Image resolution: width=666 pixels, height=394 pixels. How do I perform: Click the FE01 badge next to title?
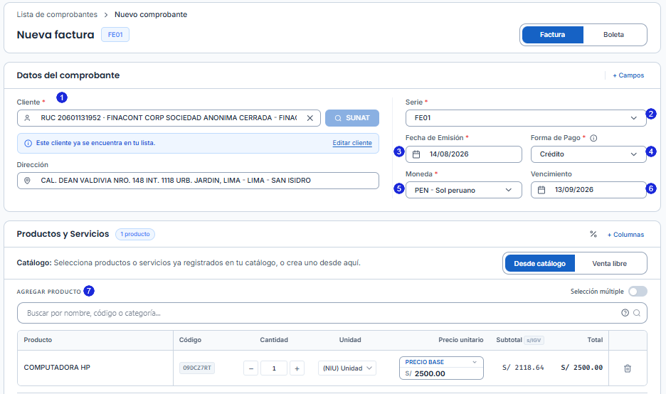click(x=115, y=35)
